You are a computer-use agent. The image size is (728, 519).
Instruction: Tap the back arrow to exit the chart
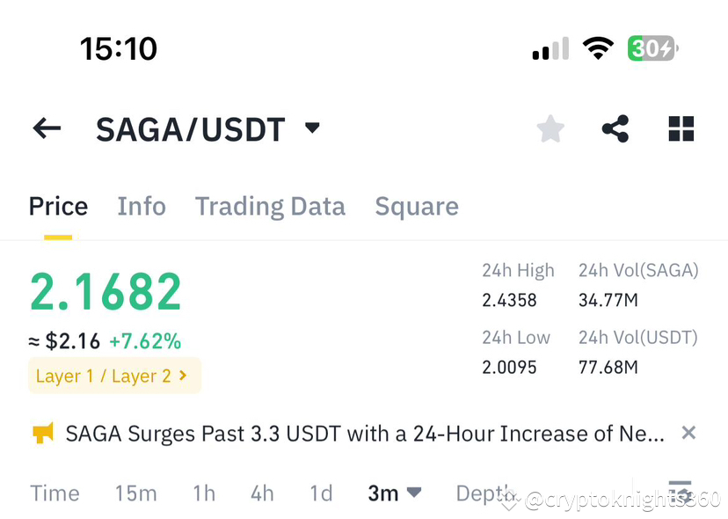[x=46, y=128]
